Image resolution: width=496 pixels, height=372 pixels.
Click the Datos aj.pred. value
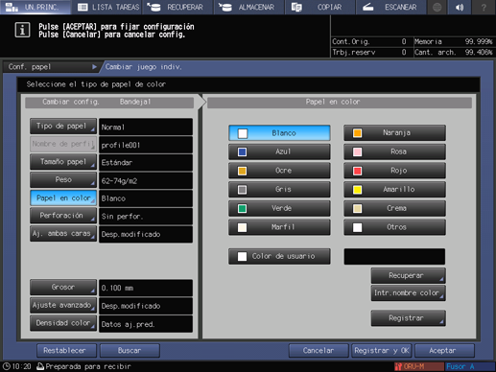(x=146, y=324)
